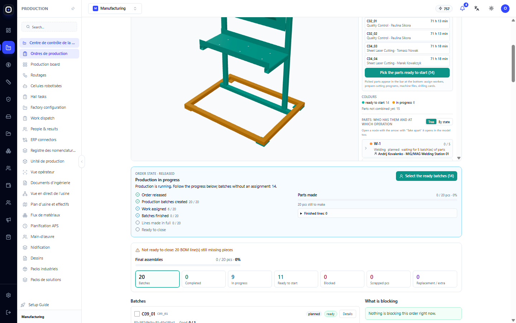Open the megaphone icon in the left rail

[9, 220]
